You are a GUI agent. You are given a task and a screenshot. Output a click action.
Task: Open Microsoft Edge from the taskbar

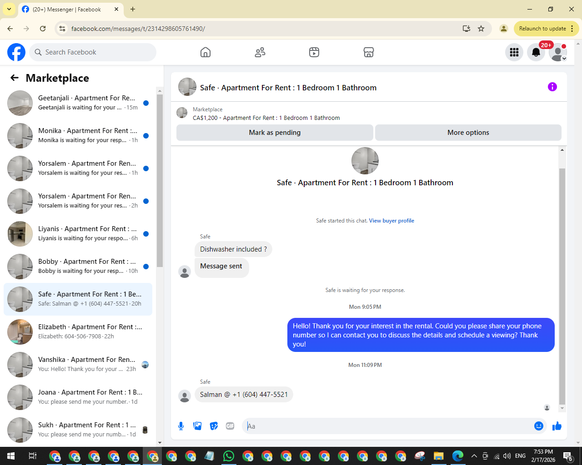coord(458,456)
